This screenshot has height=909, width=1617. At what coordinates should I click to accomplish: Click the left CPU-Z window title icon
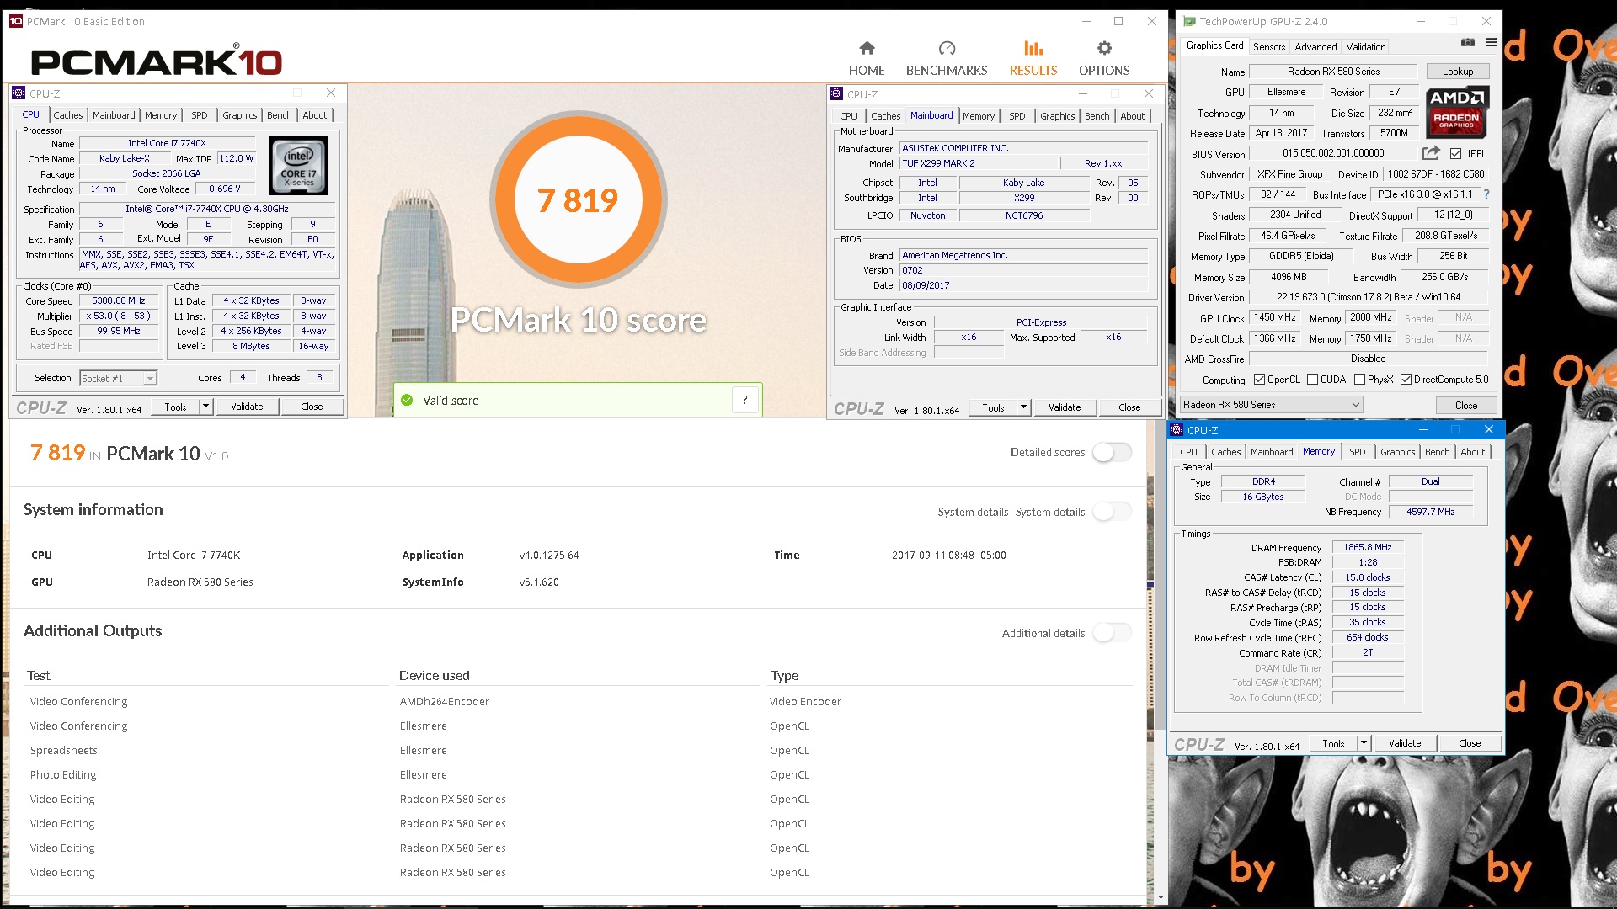pyautogui.click(x=20, y=93)
